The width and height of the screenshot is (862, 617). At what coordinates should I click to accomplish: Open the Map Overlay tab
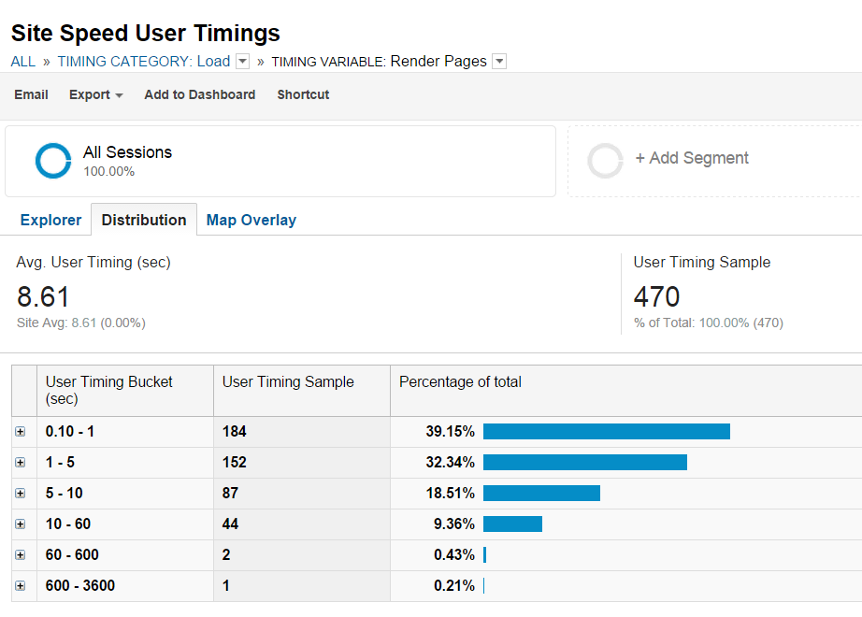tap(251, 220)
